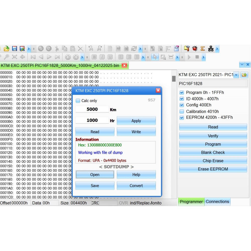Click Chip Erase in Programmer panel
The width and height of the screenshot is (251, 251).
tap(213, 161)
